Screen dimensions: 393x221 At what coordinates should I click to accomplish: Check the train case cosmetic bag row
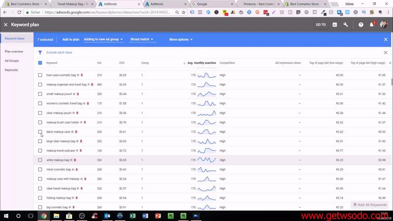click(40, 75)
